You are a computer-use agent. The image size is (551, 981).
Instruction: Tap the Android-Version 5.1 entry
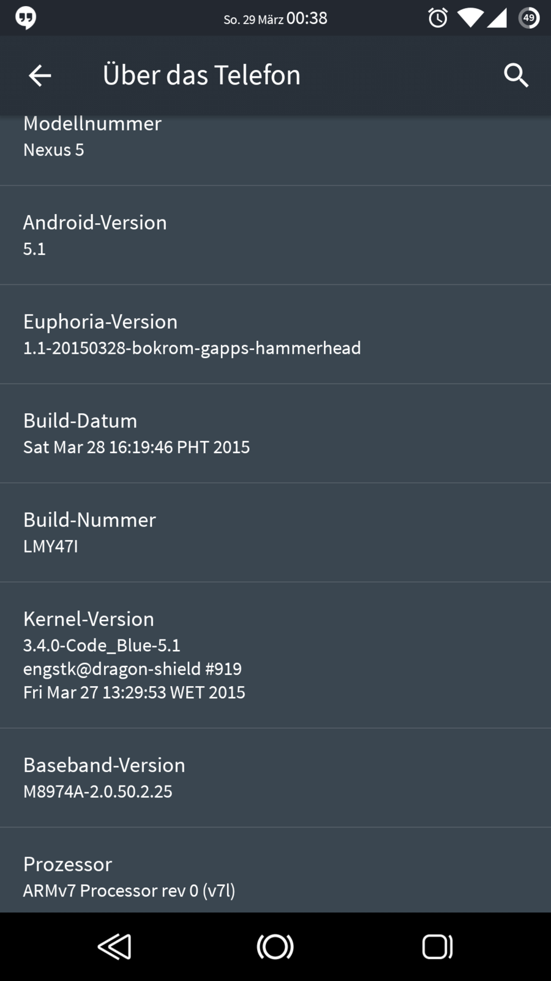[x=275, y=235]
